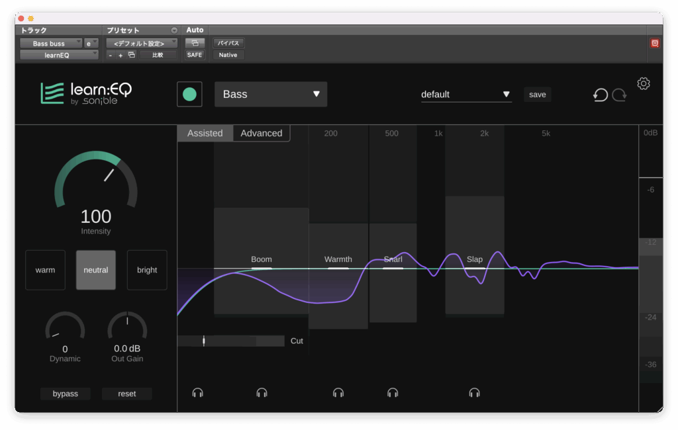Open the <デフォルト設定> preset dropdown
This screenshot has height=430, width=678.
142,43
